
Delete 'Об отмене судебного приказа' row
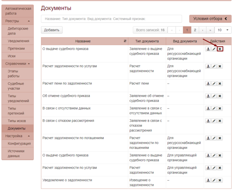(220, 96)
